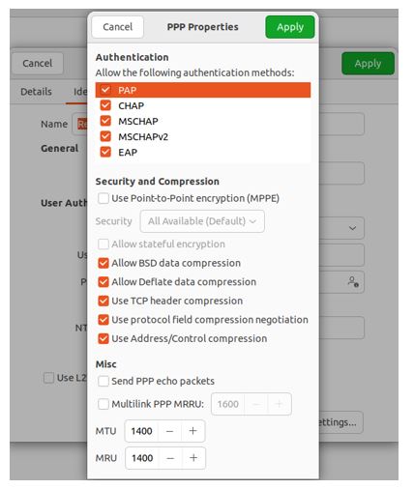Uncheck the CHAP authentication method
Image resolution: width=414 pixels, height=489 pixels.
(105, 105)
